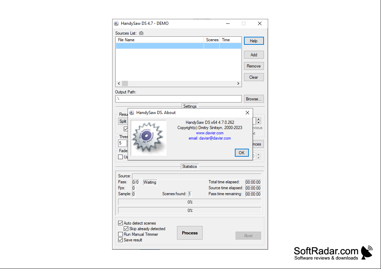The image size is (381, 269).
Task: Toggle the Auto detect scenes checkbox
Action: pos(120,223)
